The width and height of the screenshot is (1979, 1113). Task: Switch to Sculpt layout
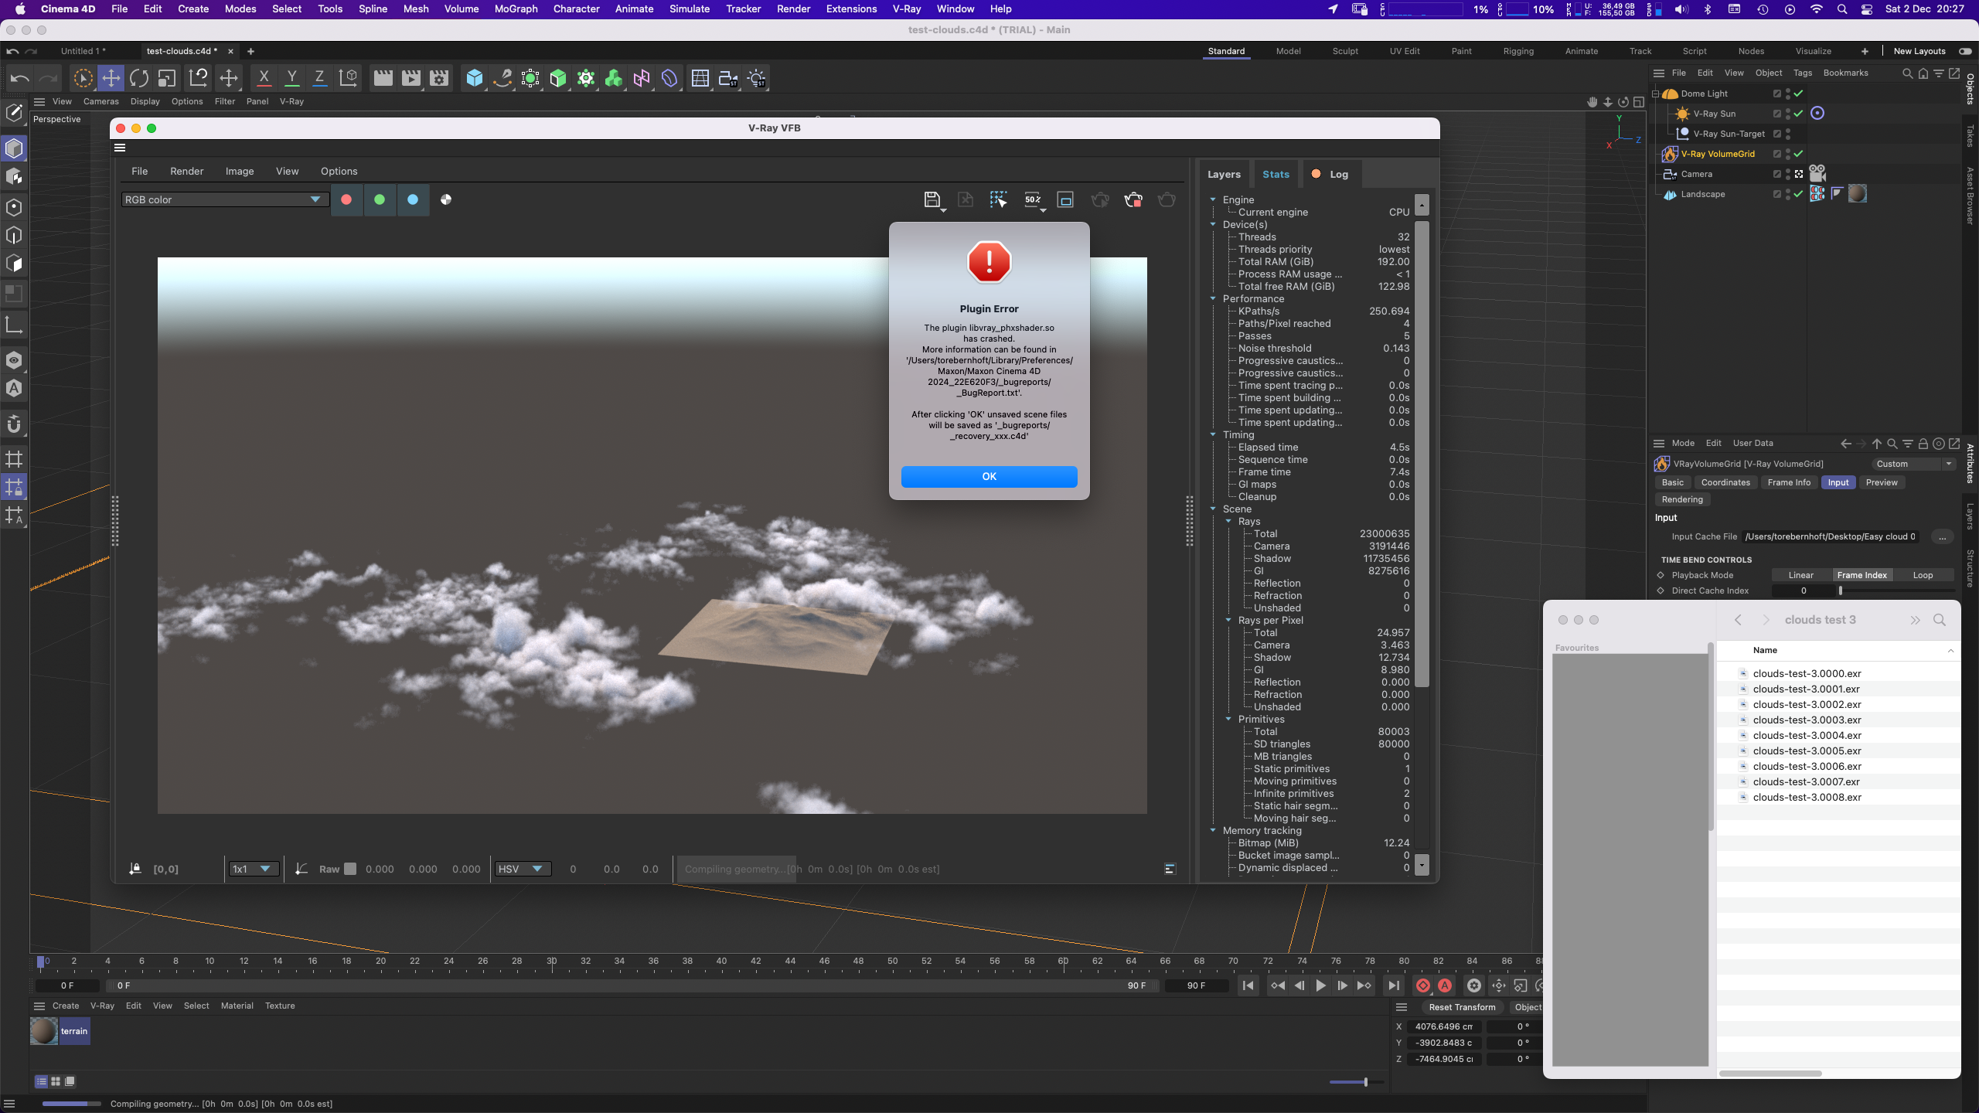click(1345, 51)
